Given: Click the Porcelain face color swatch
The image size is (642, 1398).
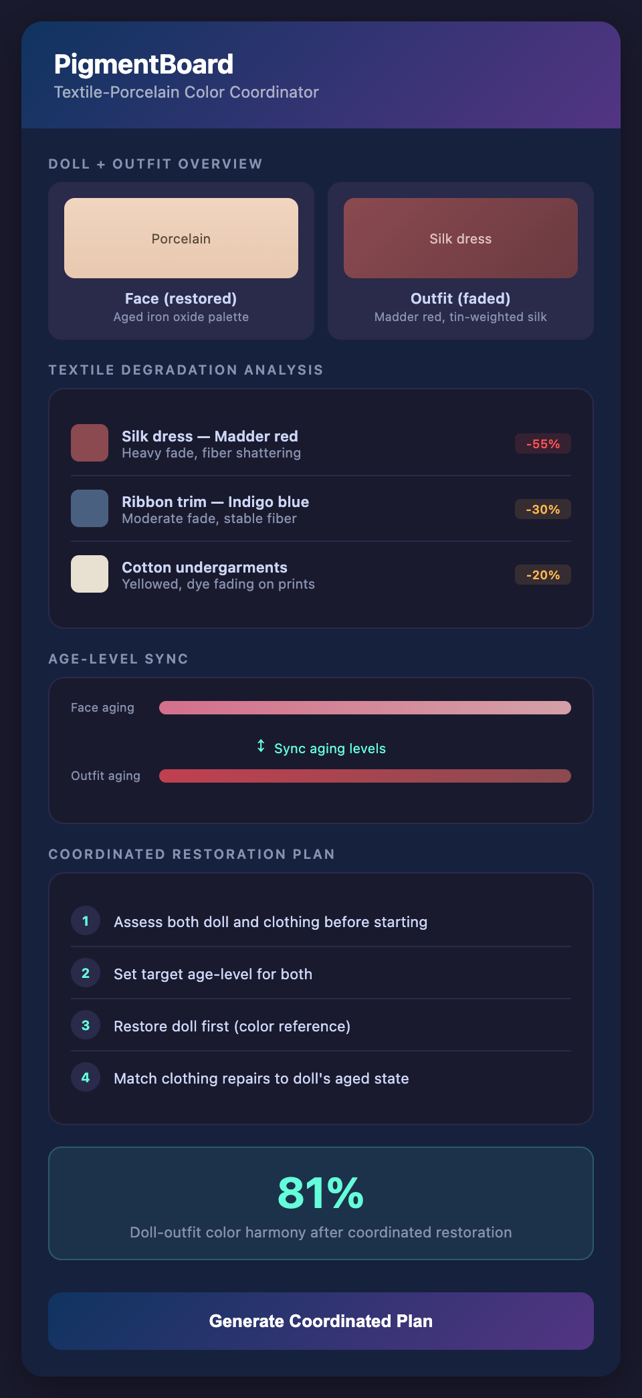Looking at the screenshot, I should point(181,237).
